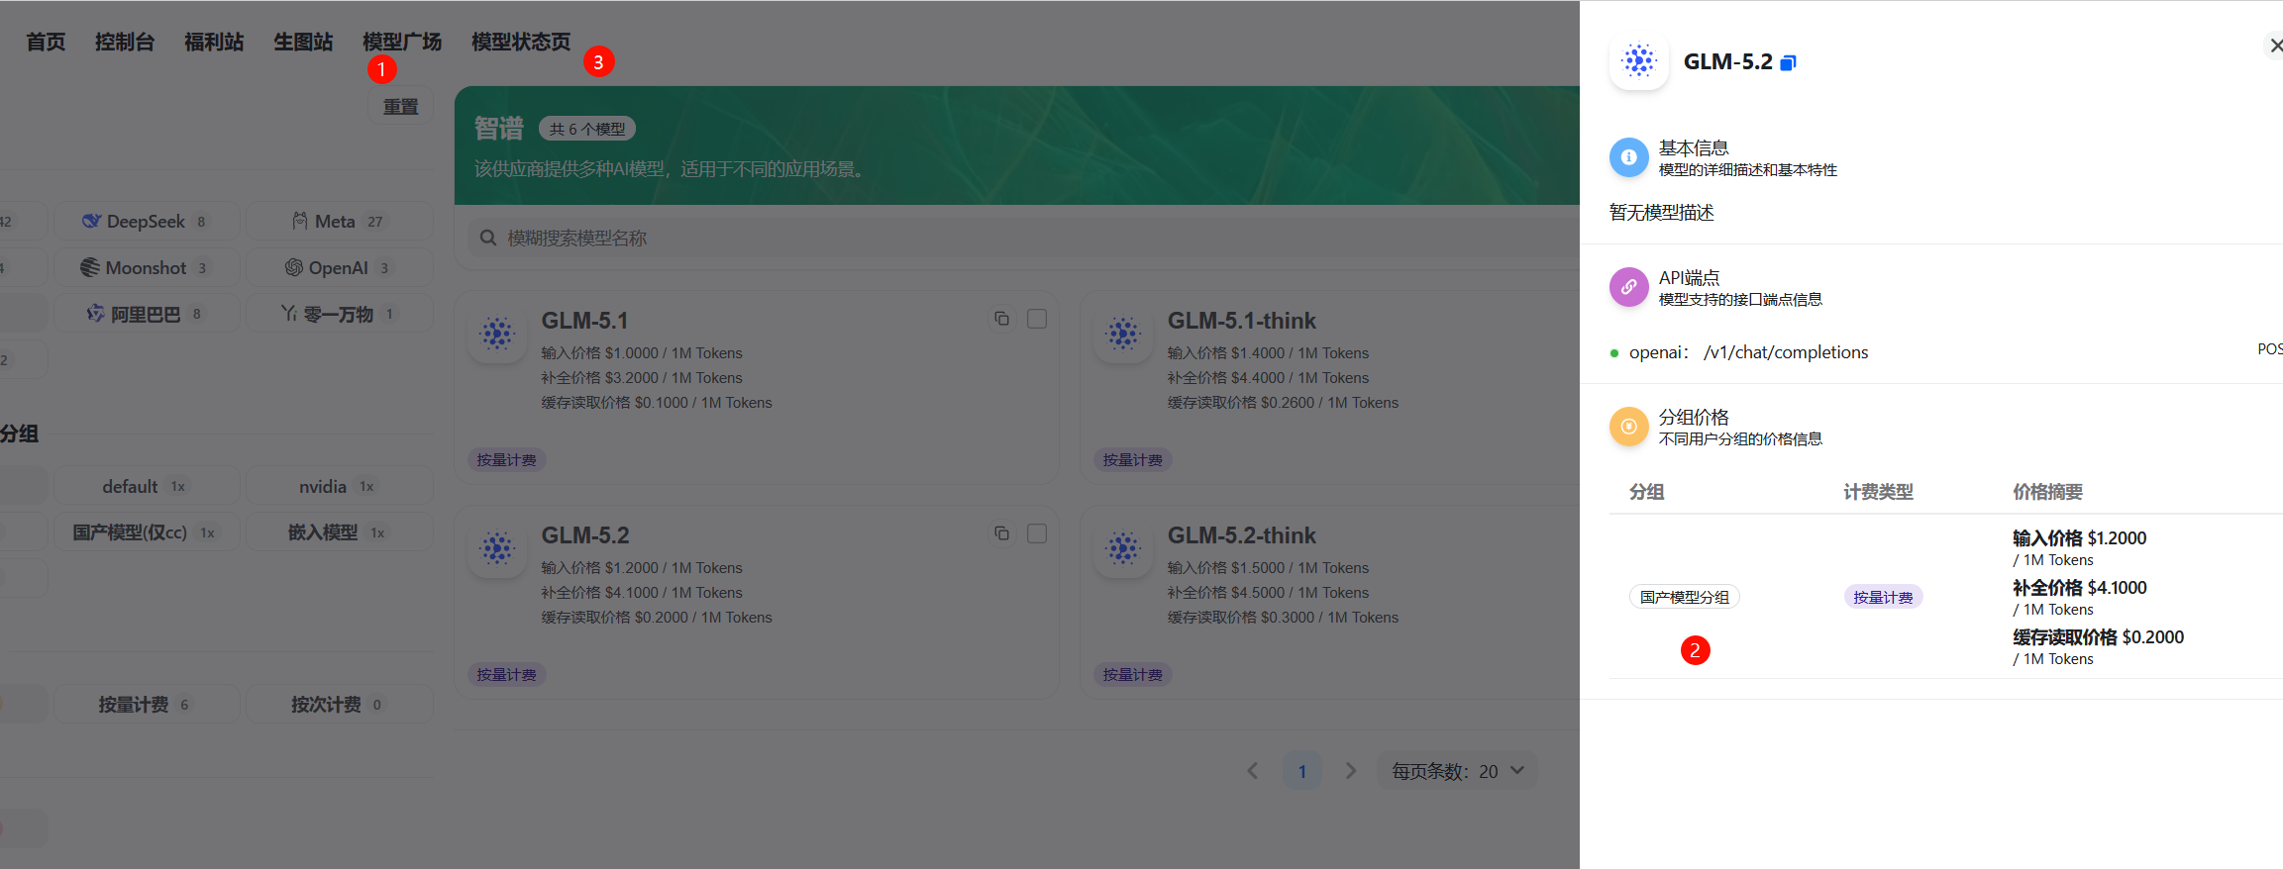Image resolution: width=2283 pixels, height=869 pixels.
Task: Open 控制台 from the top navigation
Action: 125,42
